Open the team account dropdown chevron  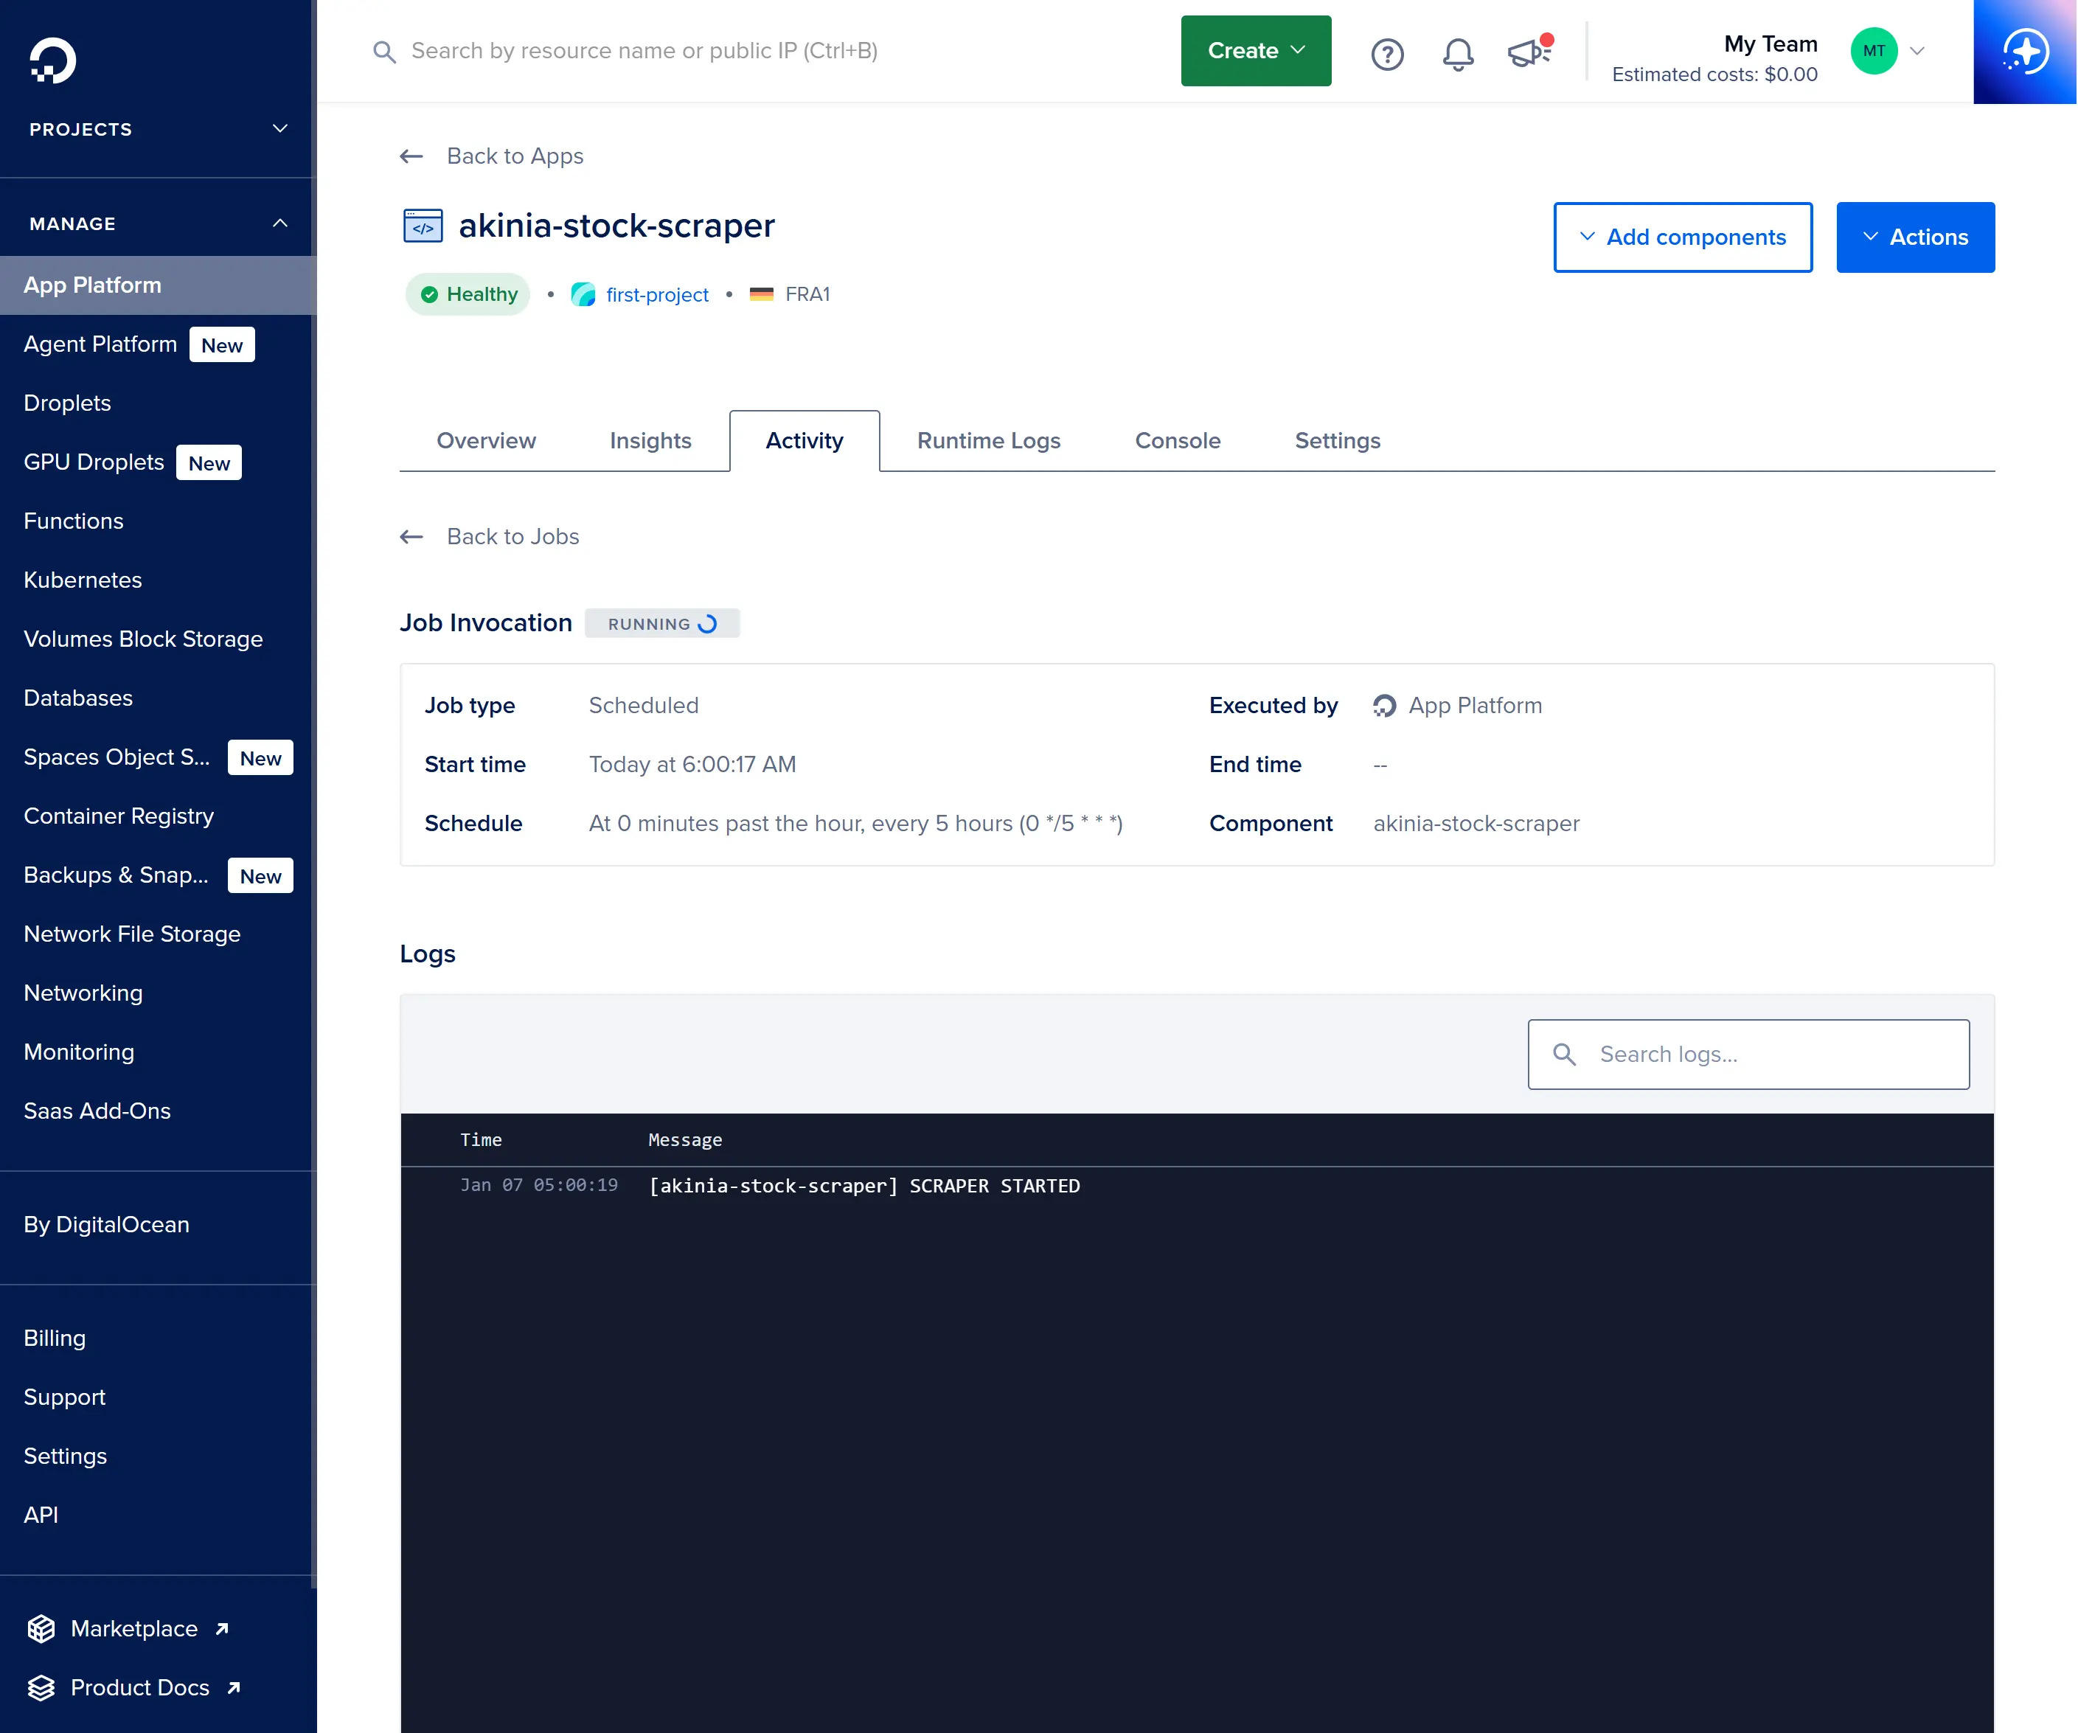pyautogui.click(x=1917, y=52)
